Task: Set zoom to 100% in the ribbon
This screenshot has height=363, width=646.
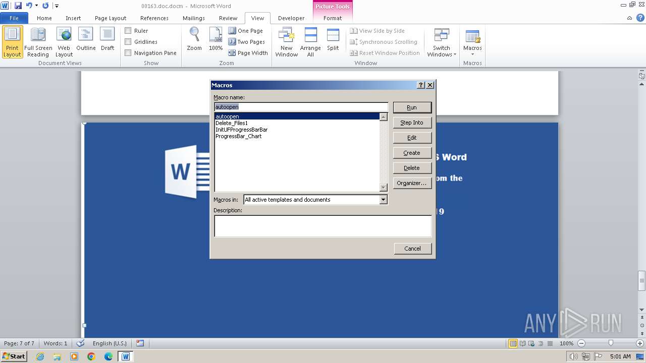Action: coord(216,39)
